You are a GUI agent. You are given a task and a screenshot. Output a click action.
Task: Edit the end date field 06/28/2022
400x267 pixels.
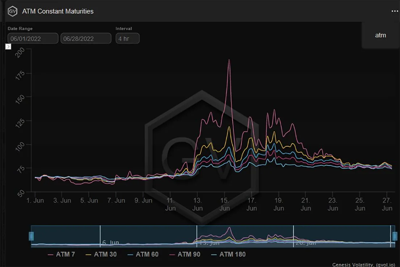tap(86, 38)
